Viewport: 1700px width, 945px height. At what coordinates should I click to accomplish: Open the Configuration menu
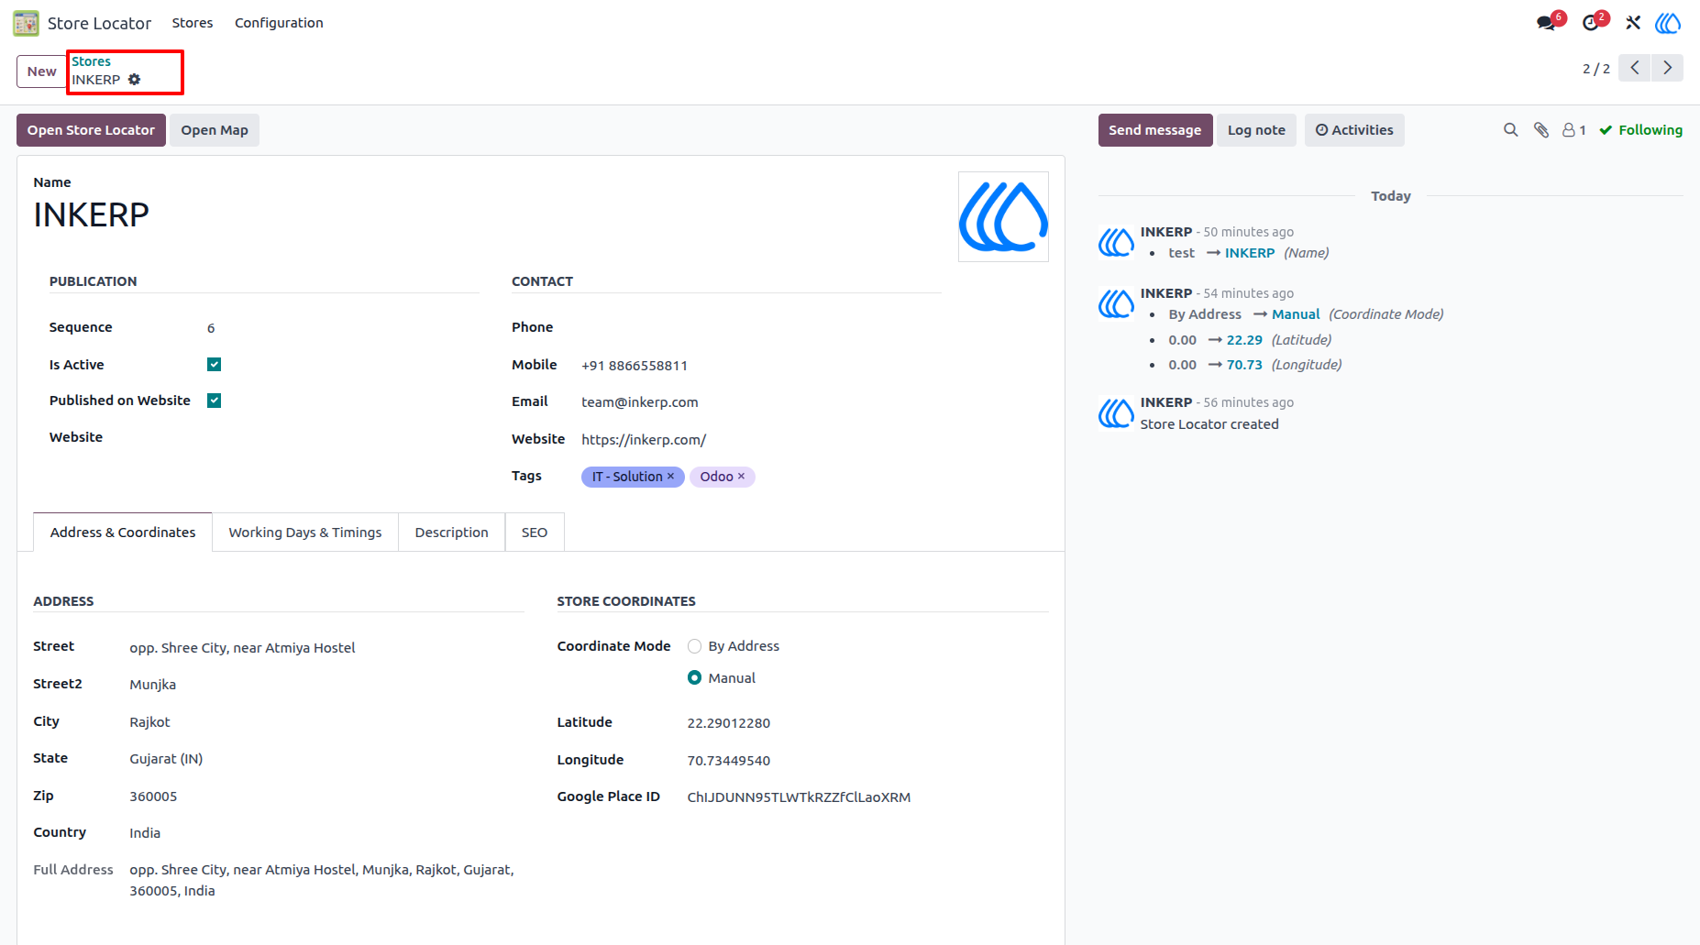pyautogui.click(x=279, y=23)
